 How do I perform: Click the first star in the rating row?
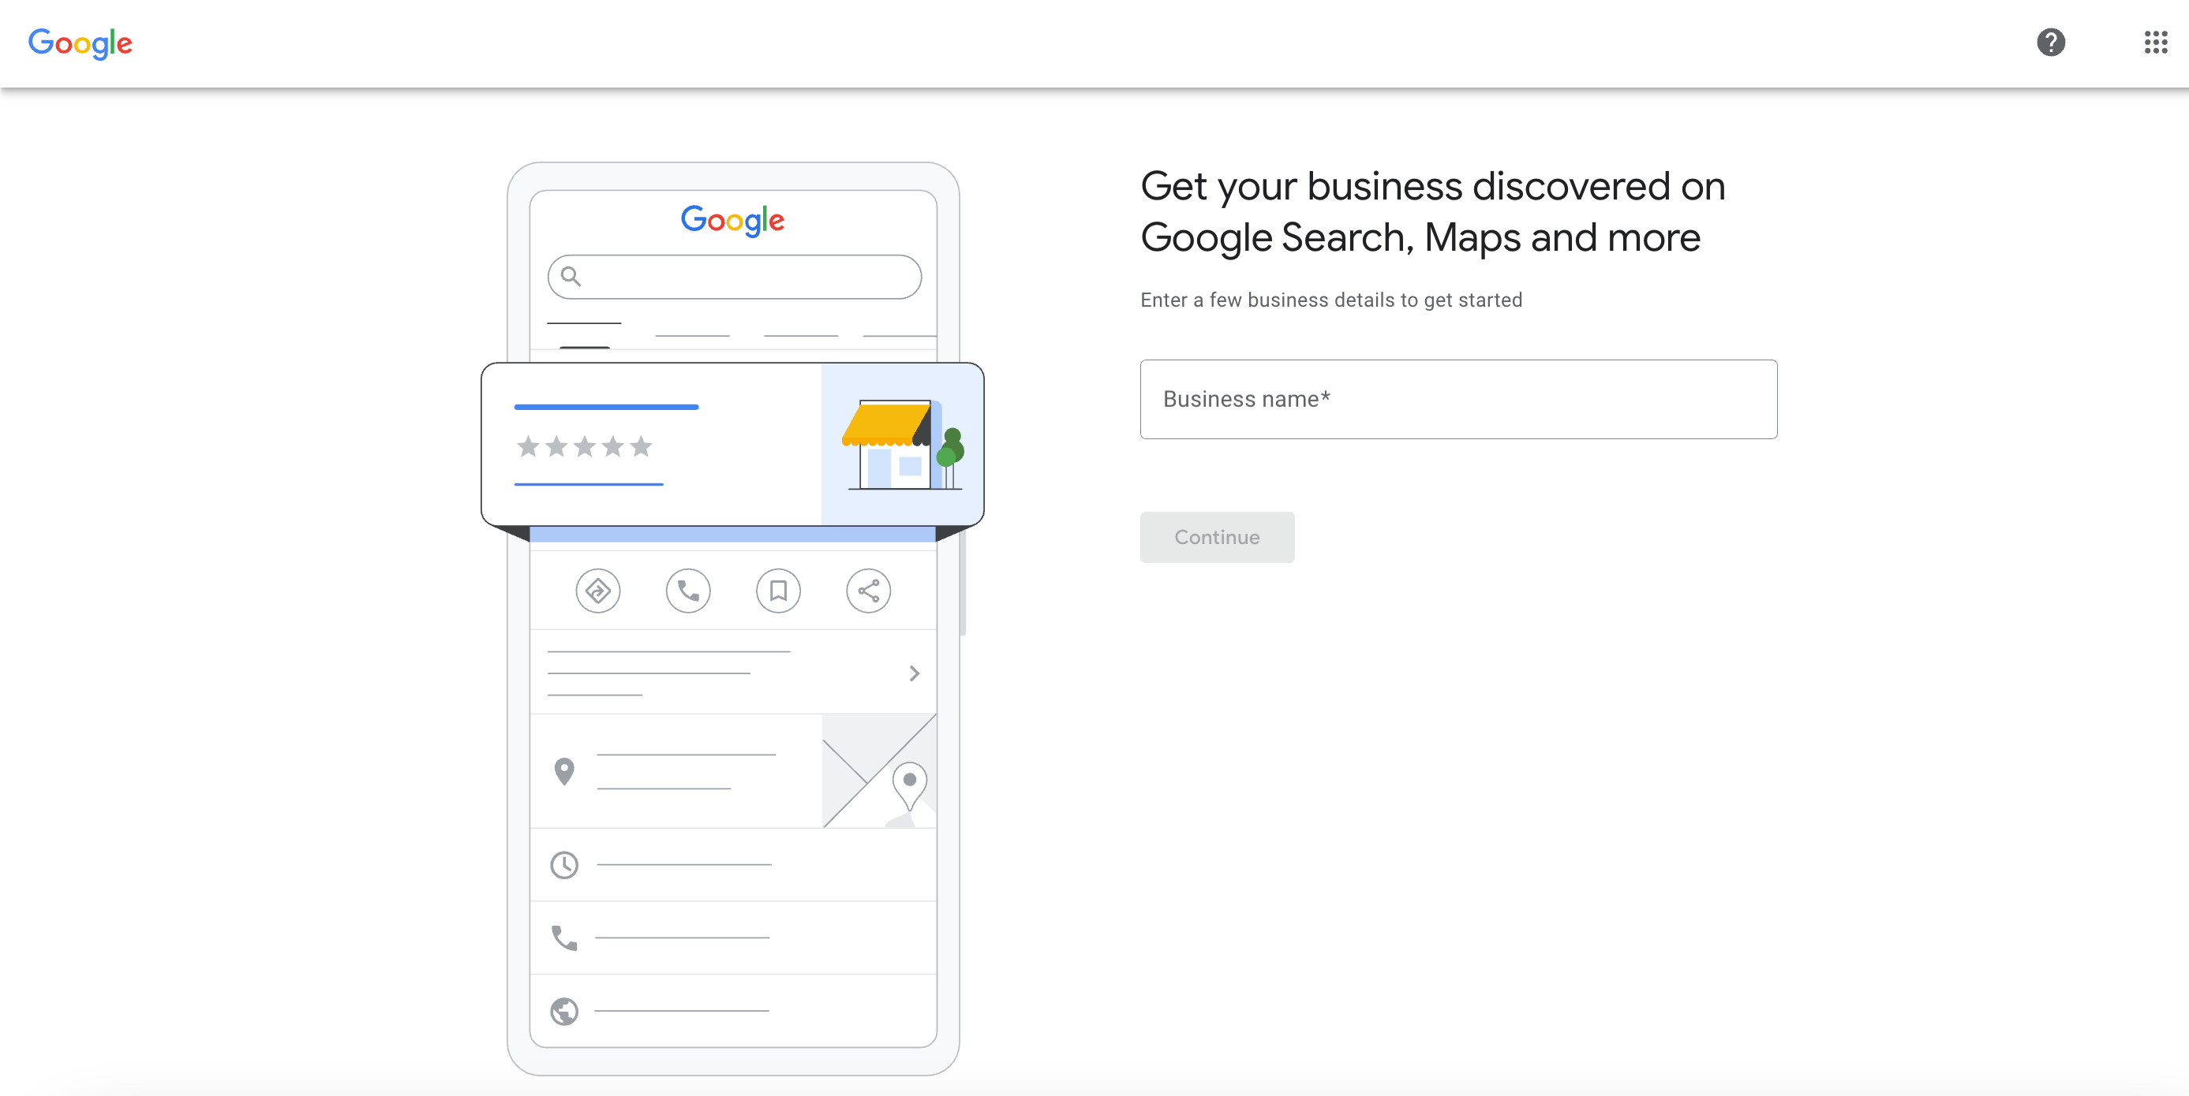[x=527, y=447]
